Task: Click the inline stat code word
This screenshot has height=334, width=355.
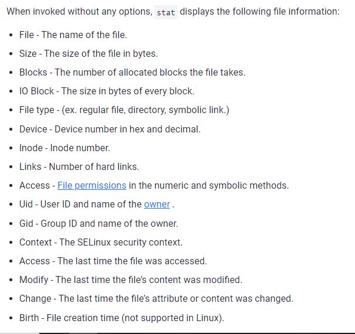Action: [166, 12]
